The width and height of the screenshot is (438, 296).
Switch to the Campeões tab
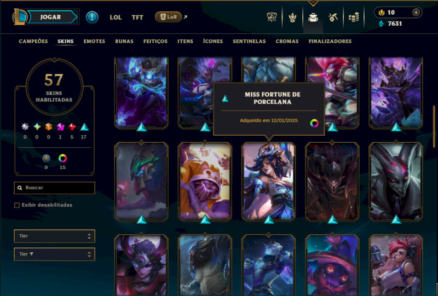(33, 42)
